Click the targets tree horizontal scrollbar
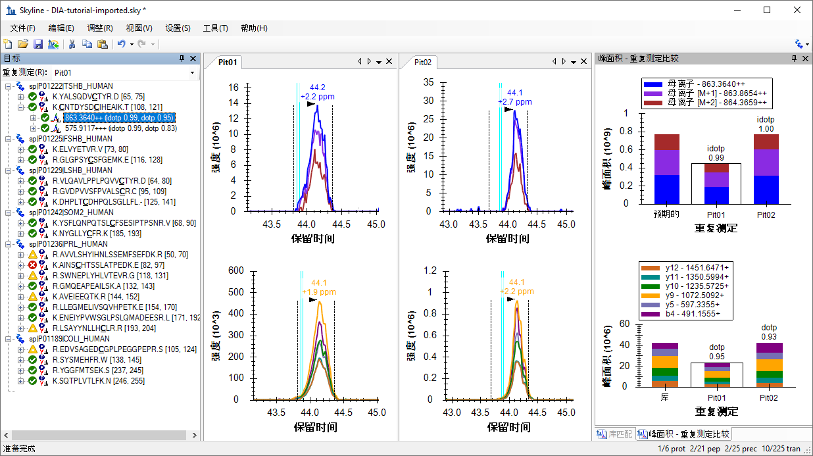 pos(99,436)
